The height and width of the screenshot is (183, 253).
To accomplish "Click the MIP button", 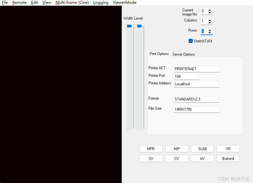I will click(x=177, y=149).
